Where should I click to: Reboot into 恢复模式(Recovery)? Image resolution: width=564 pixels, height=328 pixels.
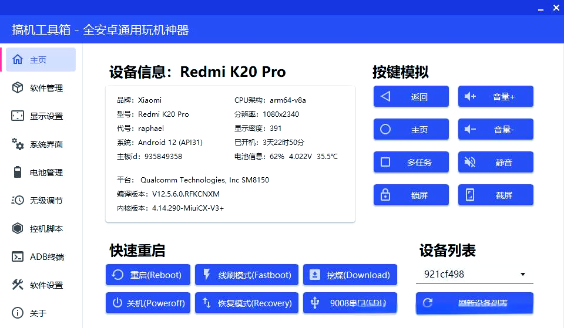pyautogui.click(x=247, y=303)
